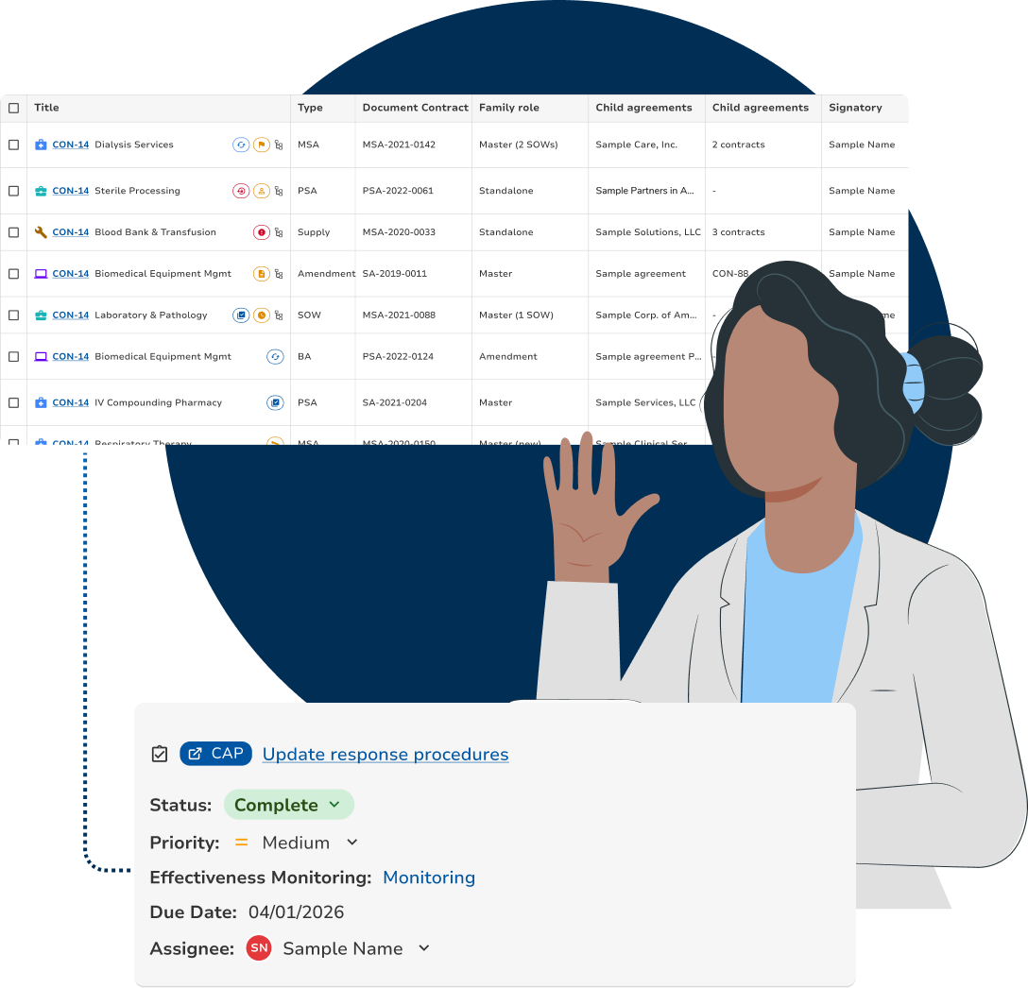This screenshot has width=1028, height=988.
Task: Click the red restore icon on Sterile Processing row
Action: click(x=241, y=191)
